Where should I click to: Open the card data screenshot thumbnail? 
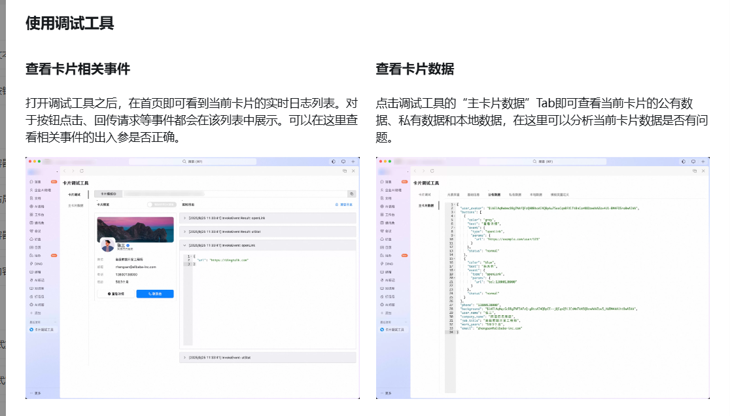543,278
